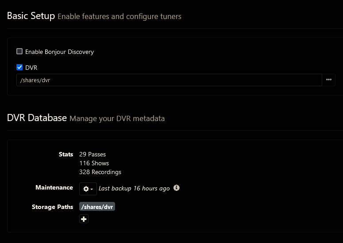Click the '29 Passes' stat
Viewport: 343px width, 243px height.
92,154
